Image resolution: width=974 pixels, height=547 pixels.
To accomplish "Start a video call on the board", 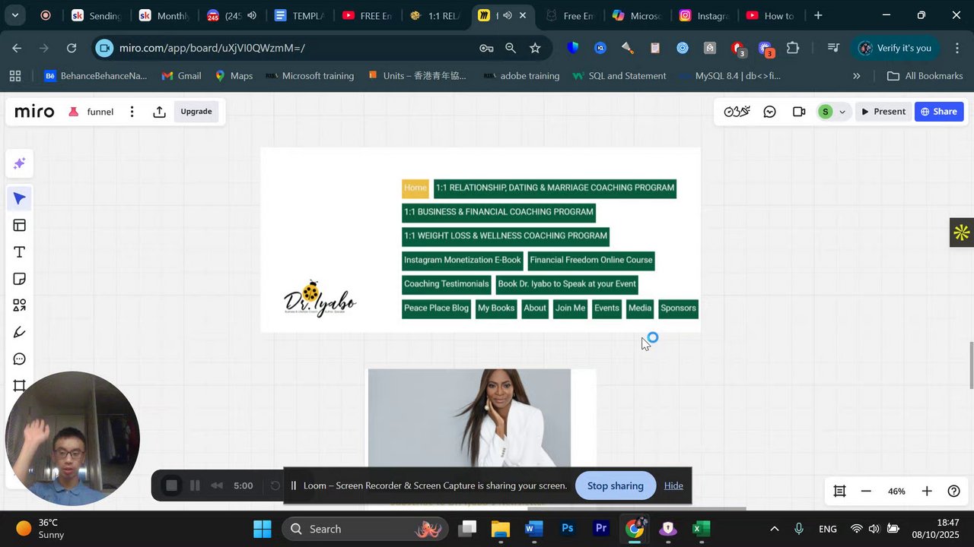I will coord(799,112).
